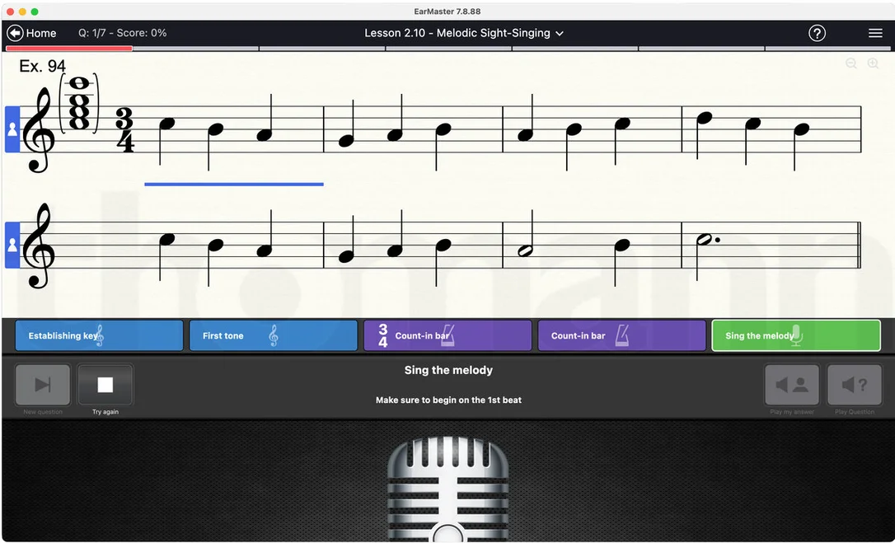This screenshot has height=543, width=895.
Task: Stop recording with the Try again button
Action: pos(105,385)
